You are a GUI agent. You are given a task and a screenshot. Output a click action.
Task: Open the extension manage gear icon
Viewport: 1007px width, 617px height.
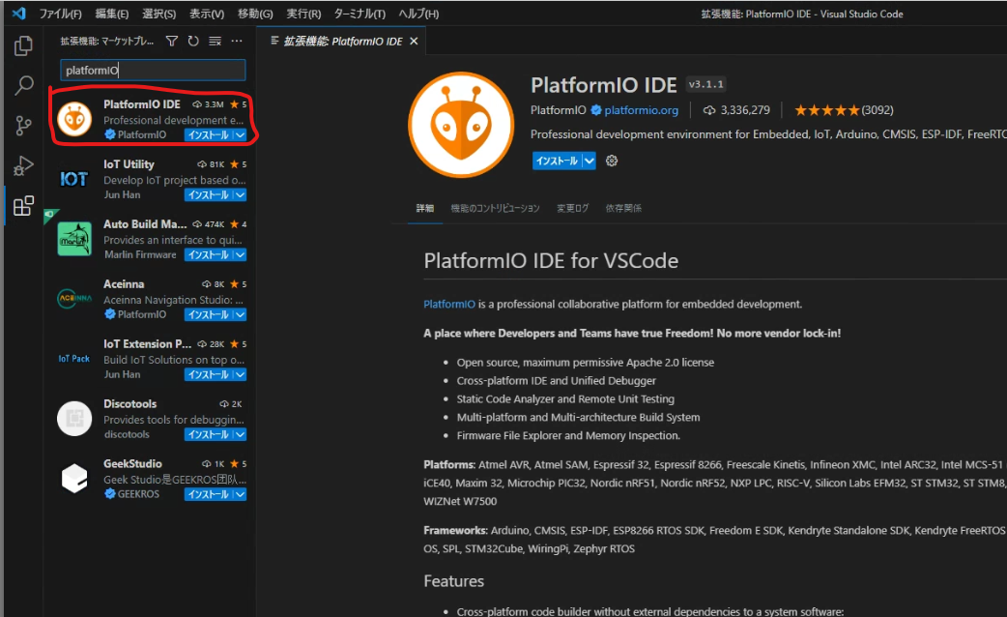click(x=610, y=161)
